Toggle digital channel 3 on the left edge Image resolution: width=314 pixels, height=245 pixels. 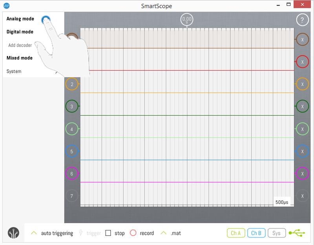72,106
